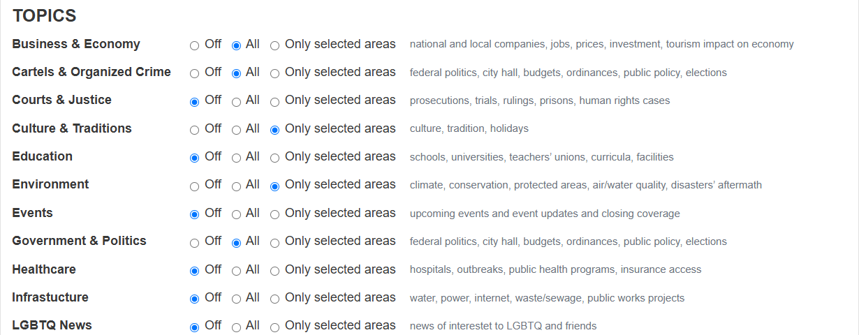Select All for Courts & Justice

click(x=236, y=102)
